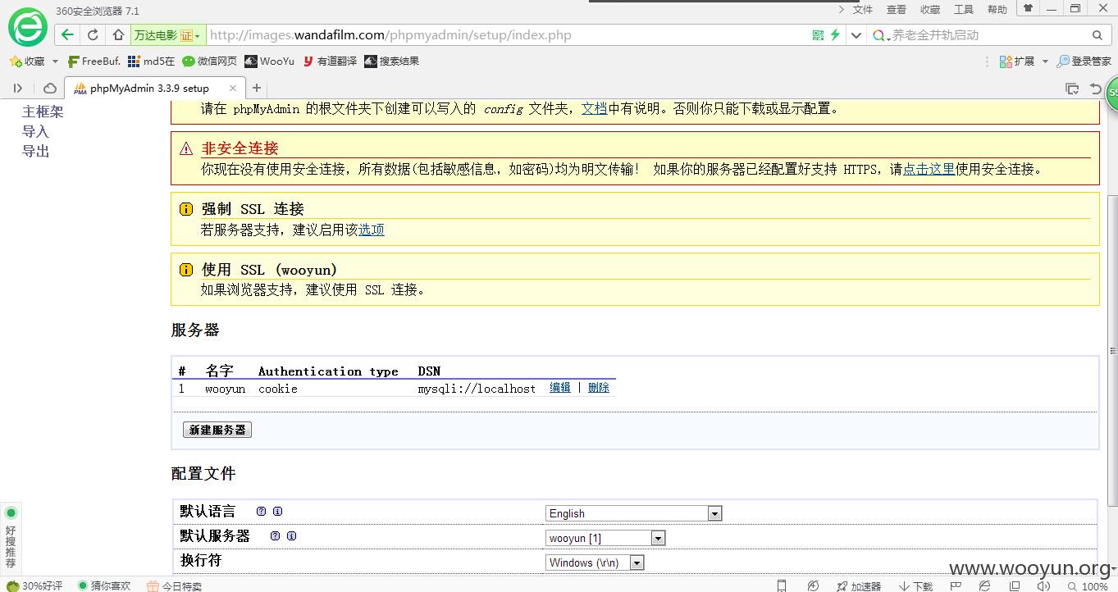The image size is (1118, 592).
Task: Click the QR code icon in address bar
Action: pos(818,35)
